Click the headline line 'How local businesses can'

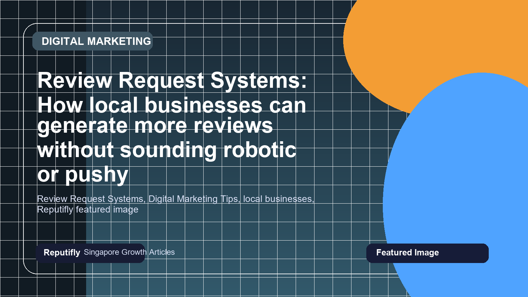coord(172,105)
